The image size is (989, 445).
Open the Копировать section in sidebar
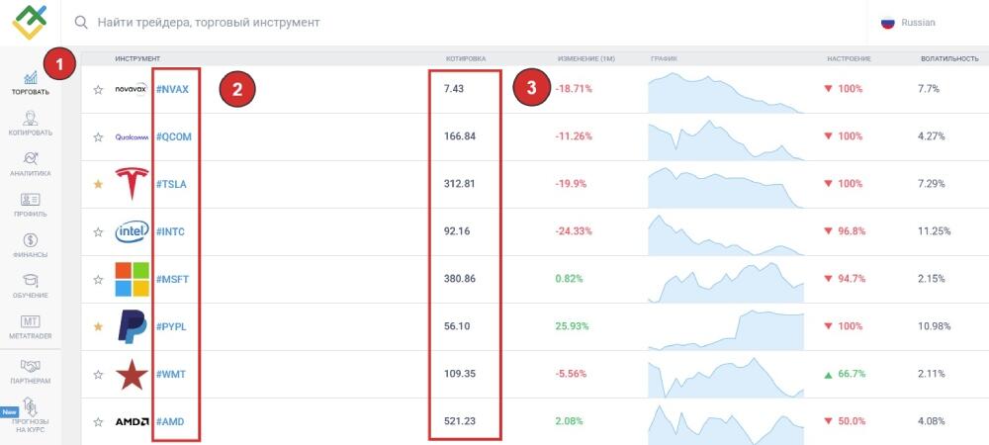(x=31, y=124)
